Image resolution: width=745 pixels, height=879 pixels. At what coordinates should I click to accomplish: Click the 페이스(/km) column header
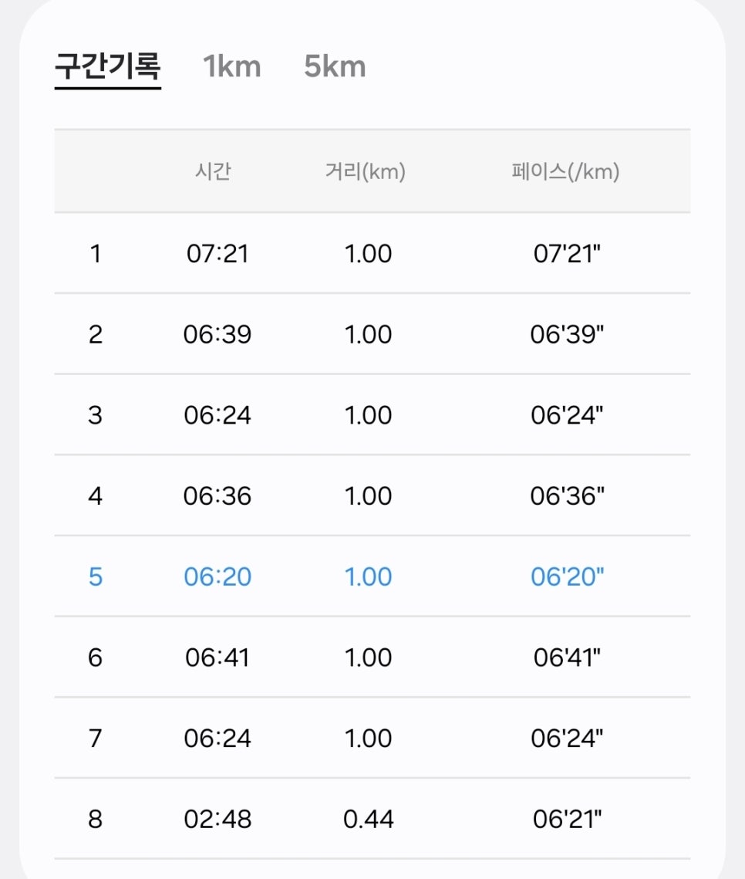coord(565,171)
